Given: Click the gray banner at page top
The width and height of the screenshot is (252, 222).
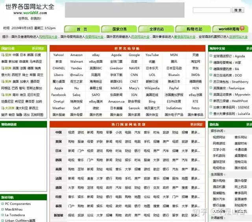Looking at the screenshot, I should [124, 10].
